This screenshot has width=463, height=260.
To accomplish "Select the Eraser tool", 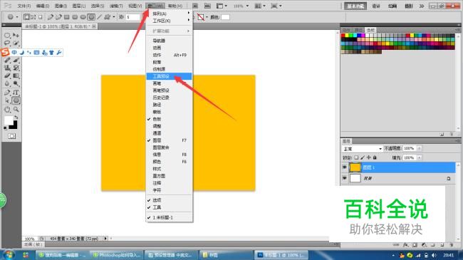I will (x=7, y=76).
